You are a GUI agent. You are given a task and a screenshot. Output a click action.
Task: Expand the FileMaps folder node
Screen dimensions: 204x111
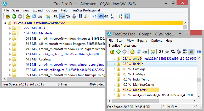click(x=114, y=74)
